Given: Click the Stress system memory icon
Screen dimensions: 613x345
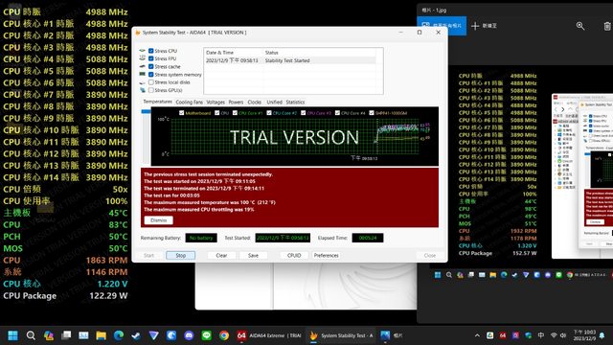Looking at the screenshot, I should (x=143, y=75).
